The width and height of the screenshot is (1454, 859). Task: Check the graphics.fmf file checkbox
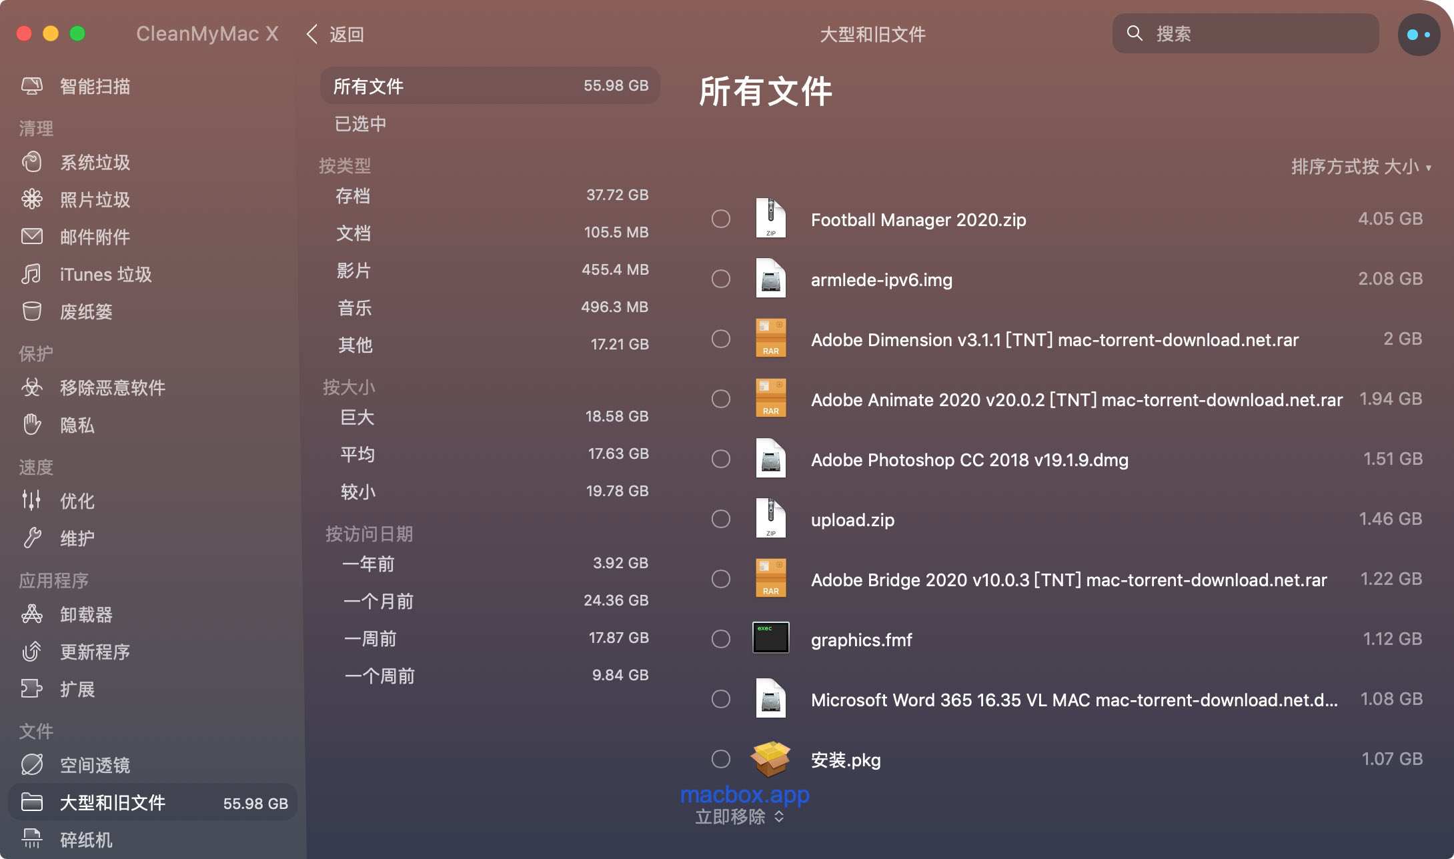click(x=720, y=639)
